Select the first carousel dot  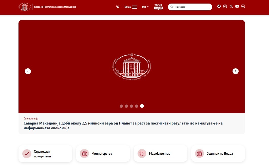121,106
